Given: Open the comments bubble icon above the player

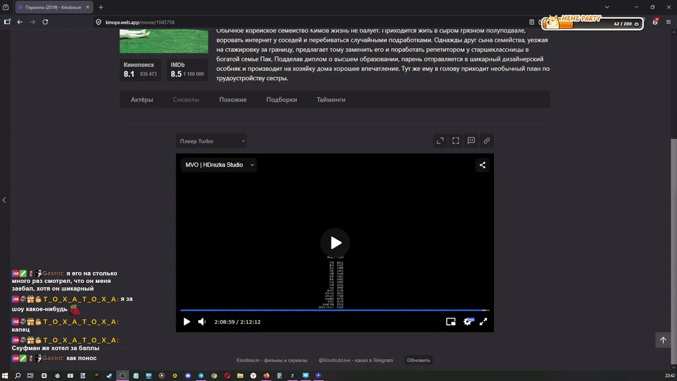Looking at the screenshot, I should [x=471, y=141].
